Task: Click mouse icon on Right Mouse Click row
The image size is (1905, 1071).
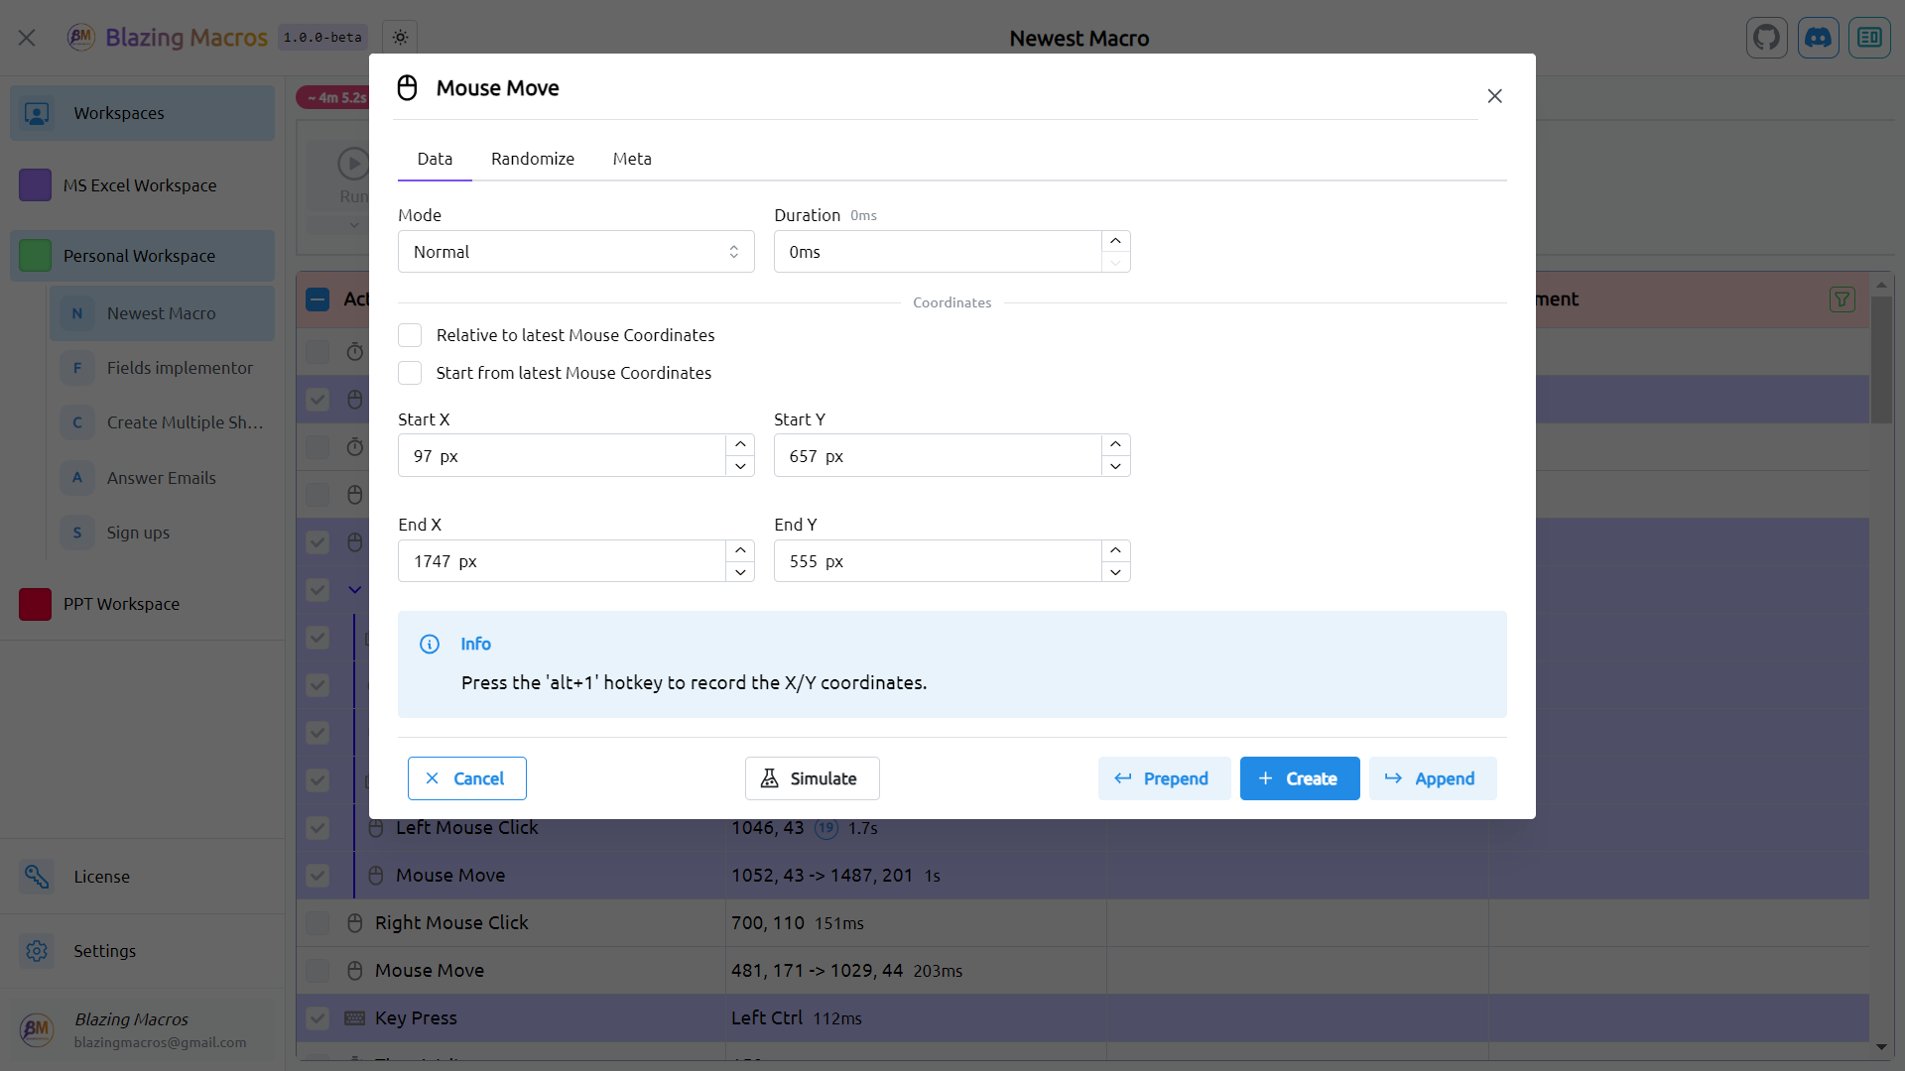Action: [x=354, y=923]
